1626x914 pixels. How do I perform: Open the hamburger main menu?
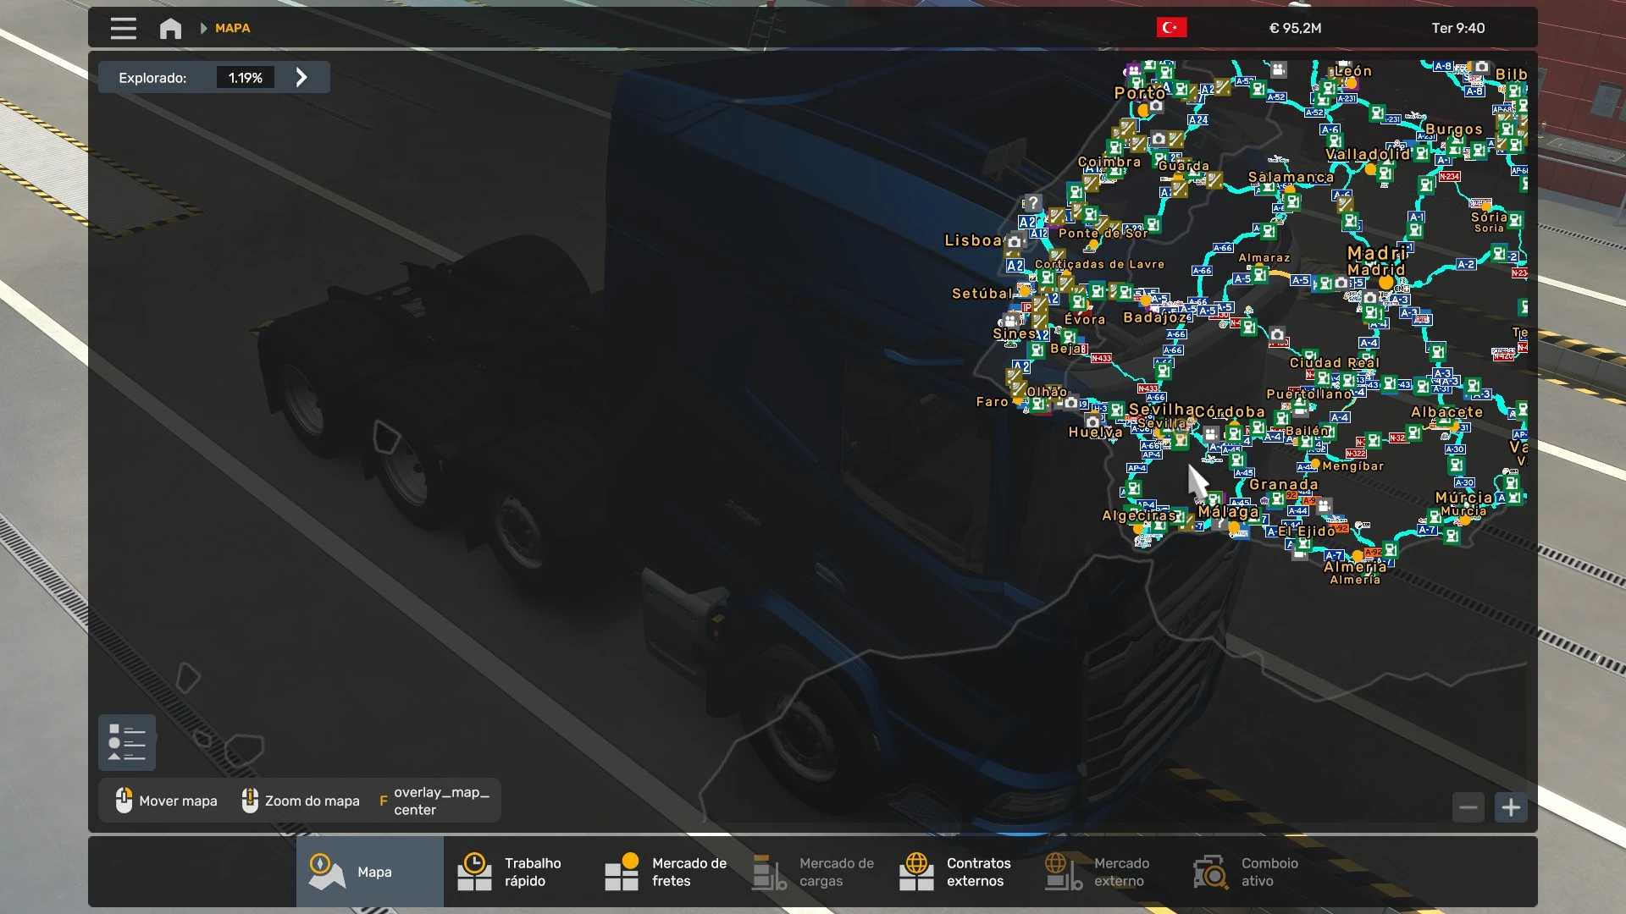click(123, 28)
